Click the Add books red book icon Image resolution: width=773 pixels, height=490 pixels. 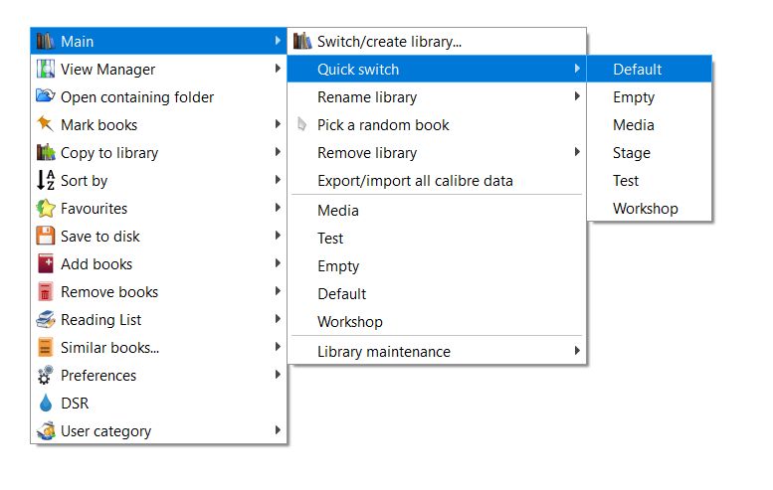coord(45,264)
